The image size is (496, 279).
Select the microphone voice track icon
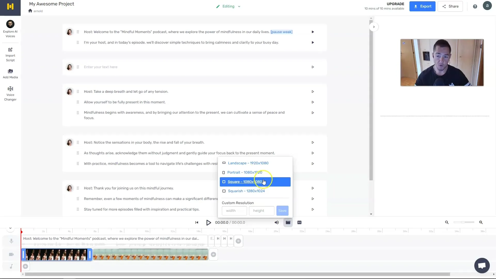tap(11, 241)
